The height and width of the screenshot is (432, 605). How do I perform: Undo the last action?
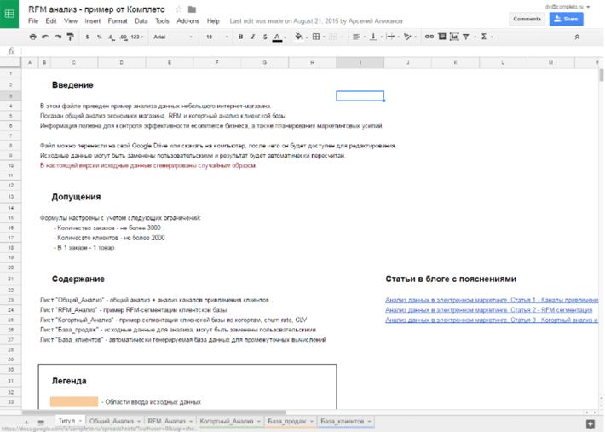pyautogui.click(x=45, y=37)
